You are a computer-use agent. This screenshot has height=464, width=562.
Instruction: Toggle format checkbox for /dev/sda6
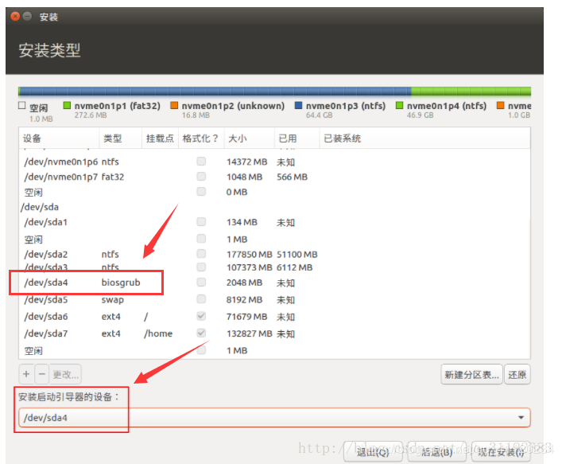[201, 316]
